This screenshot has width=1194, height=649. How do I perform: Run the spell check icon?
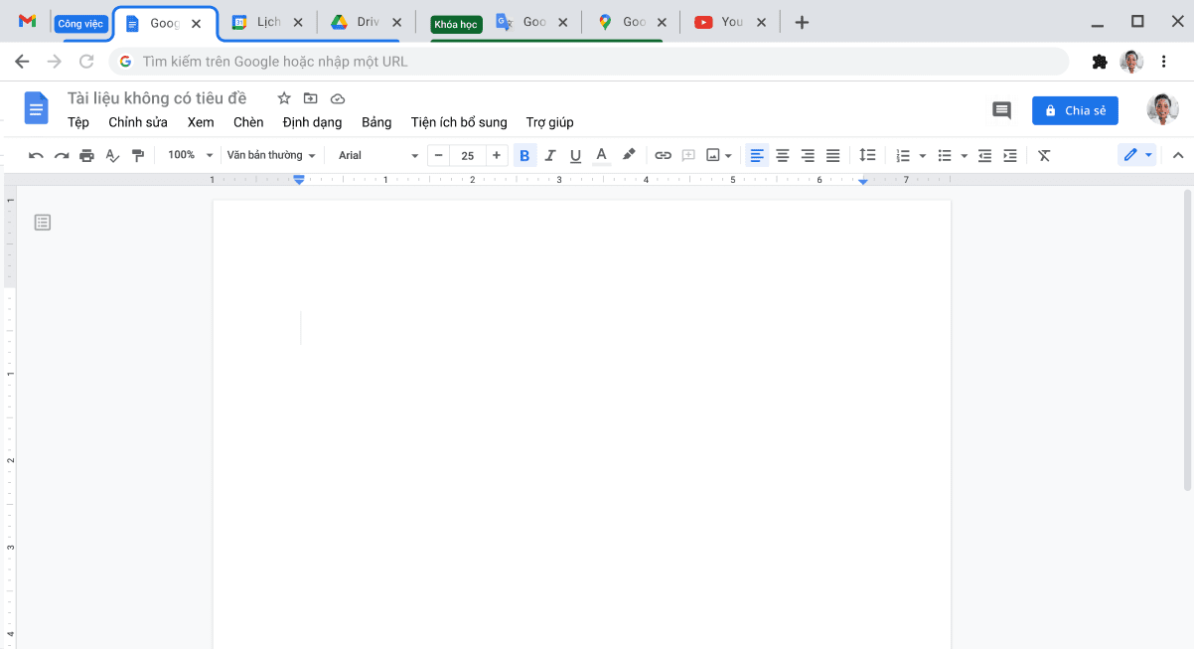[112, 155]
